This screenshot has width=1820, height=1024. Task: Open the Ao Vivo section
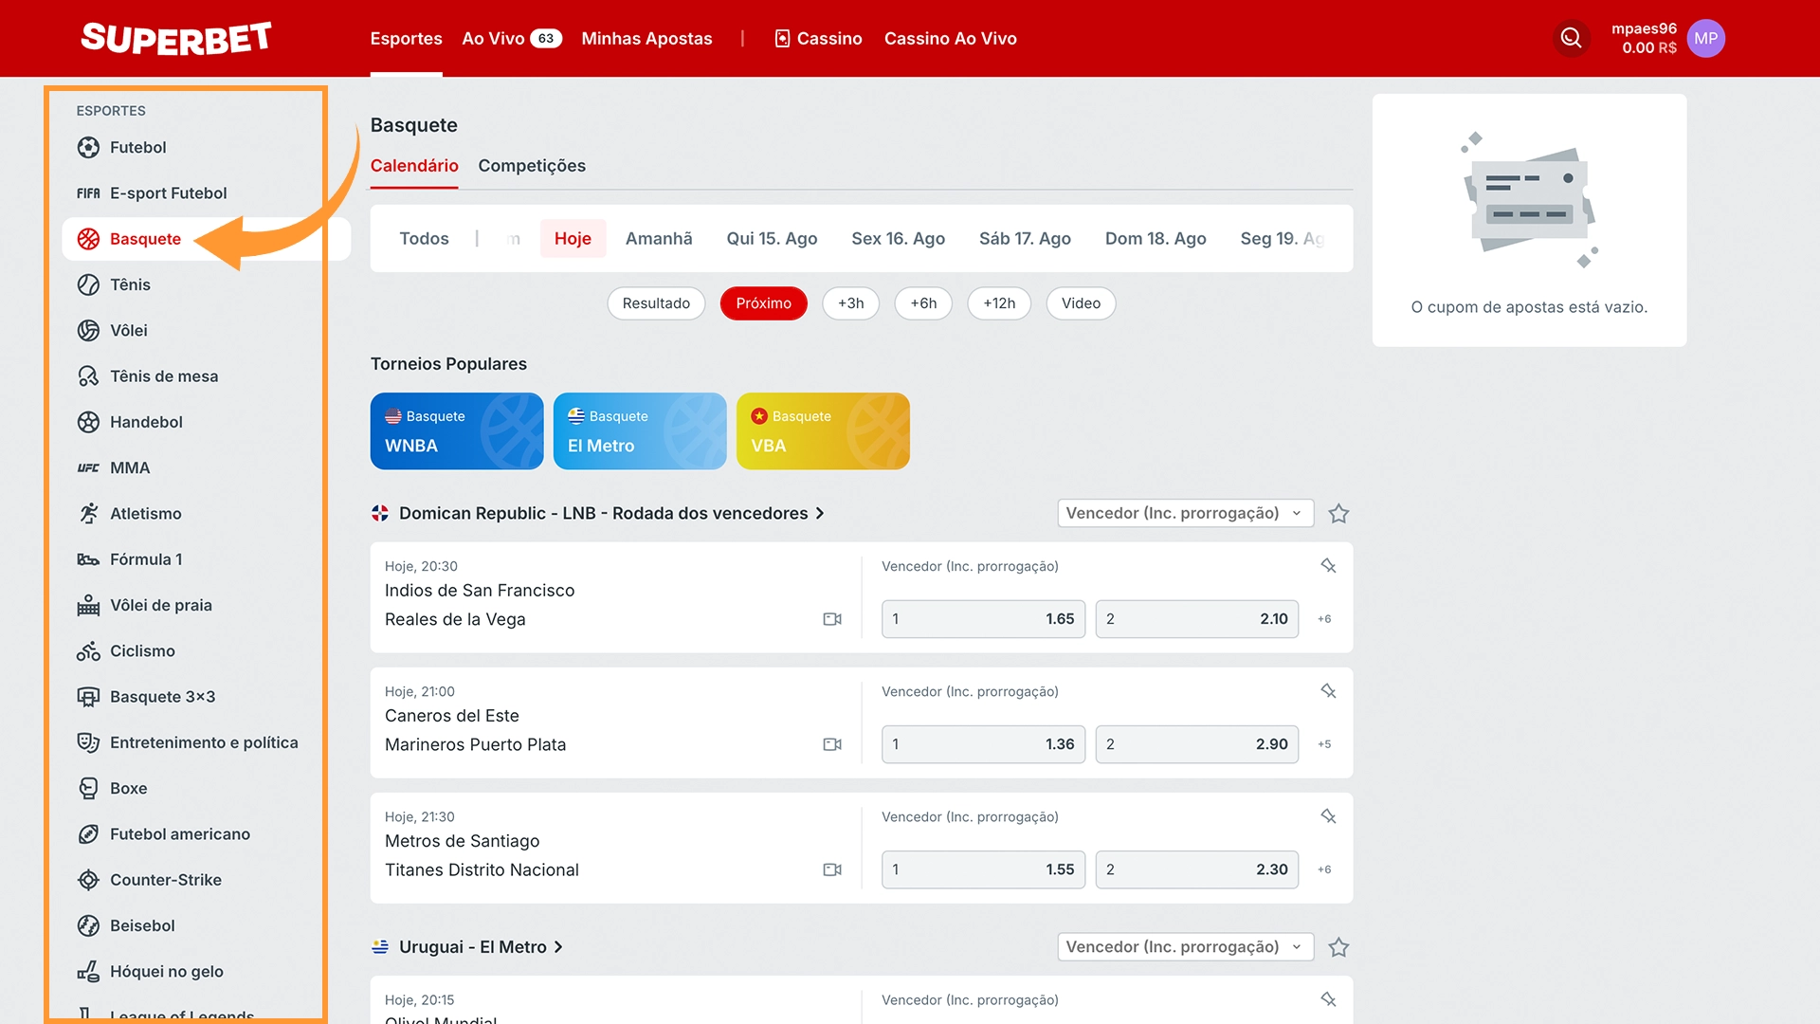tap(512, 38)
